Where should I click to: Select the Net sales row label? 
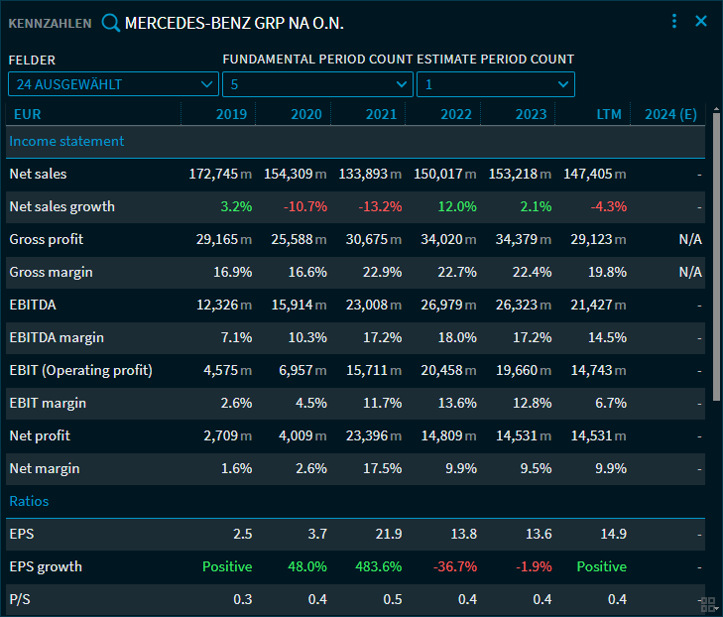click(x=38, y=174)
